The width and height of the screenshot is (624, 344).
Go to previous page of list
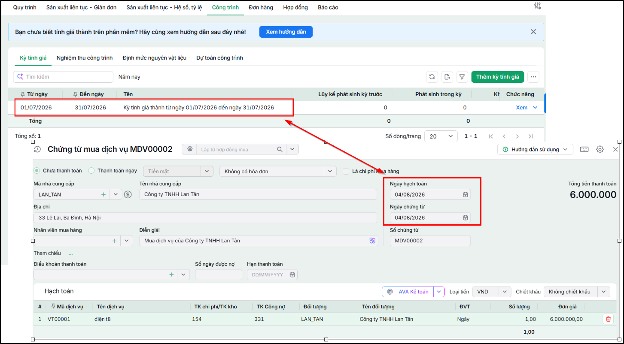tap(504, 136)
